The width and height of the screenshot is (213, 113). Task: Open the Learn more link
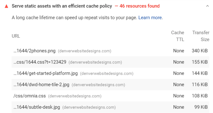(150, 18)
